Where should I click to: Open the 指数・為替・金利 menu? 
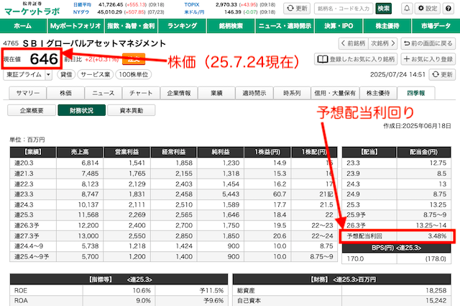point(131,26)
